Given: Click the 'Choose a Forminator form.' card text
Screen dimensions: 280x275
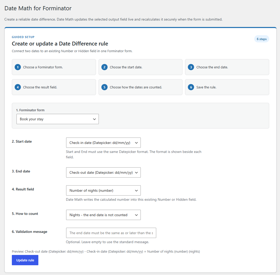Looking at the screenshot, I should point(43,67).
